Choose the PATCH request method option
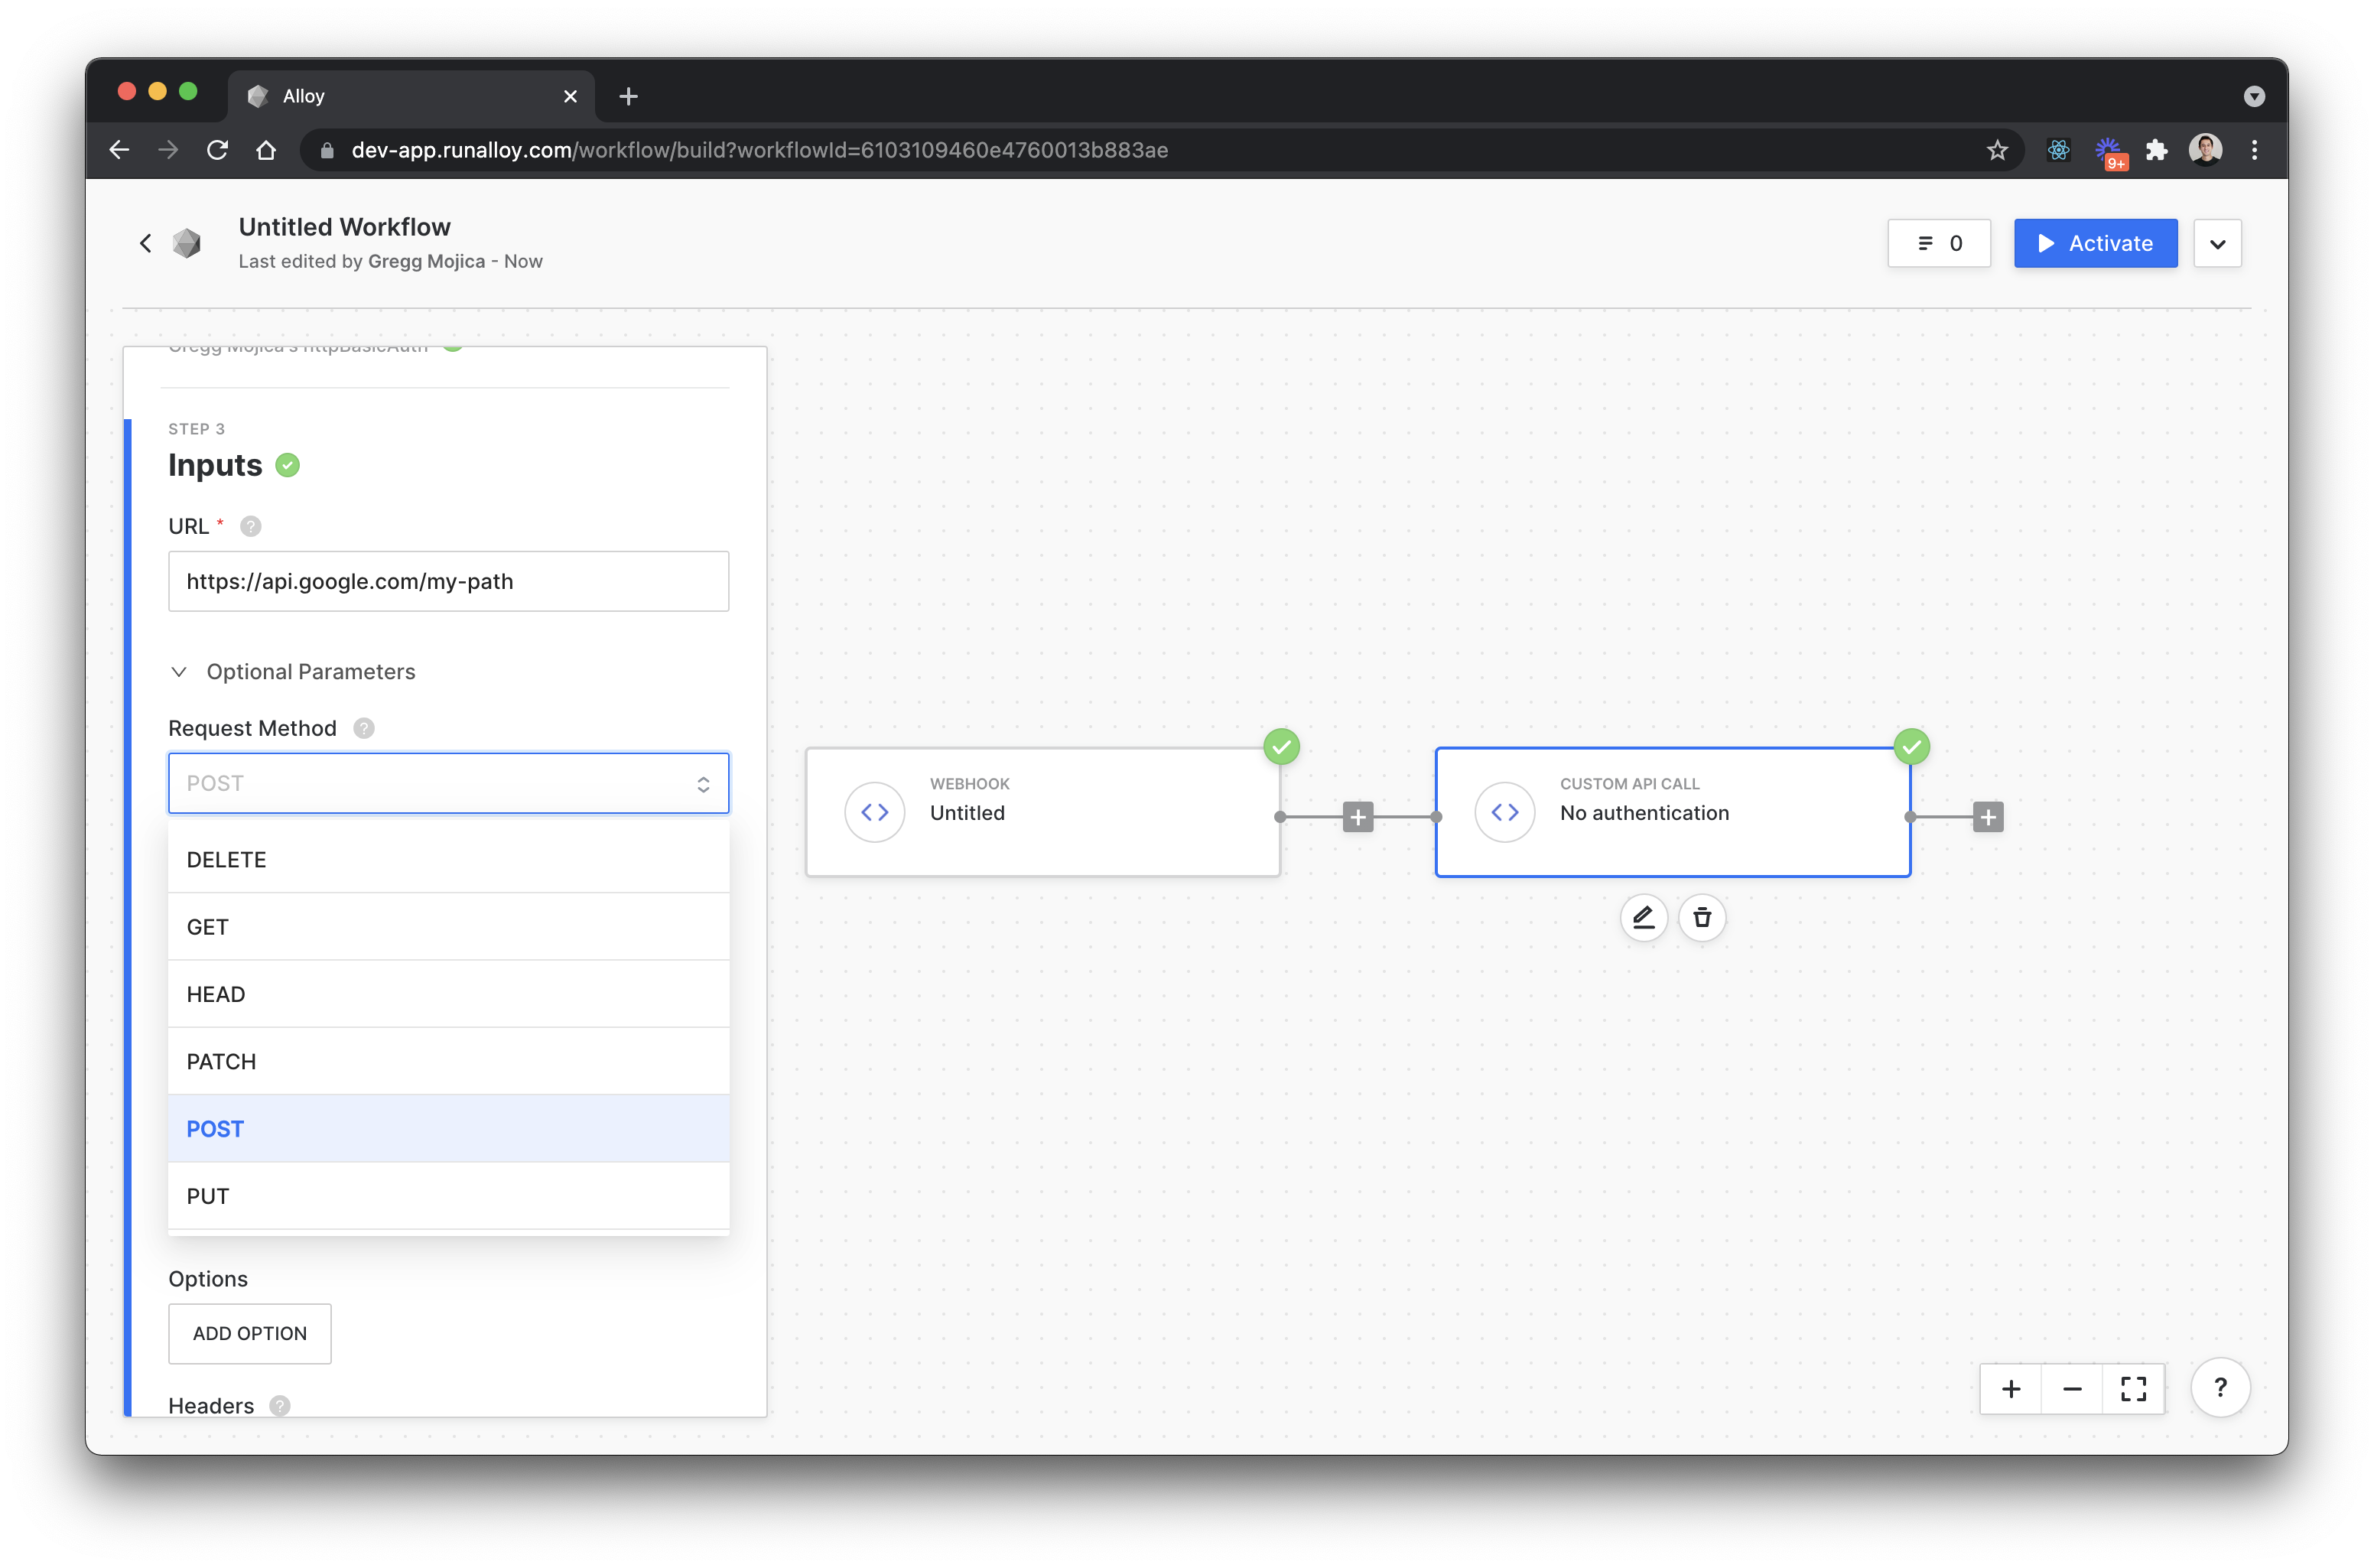The width and height of the screenshot is (2374, 1568). point(448,1061)
